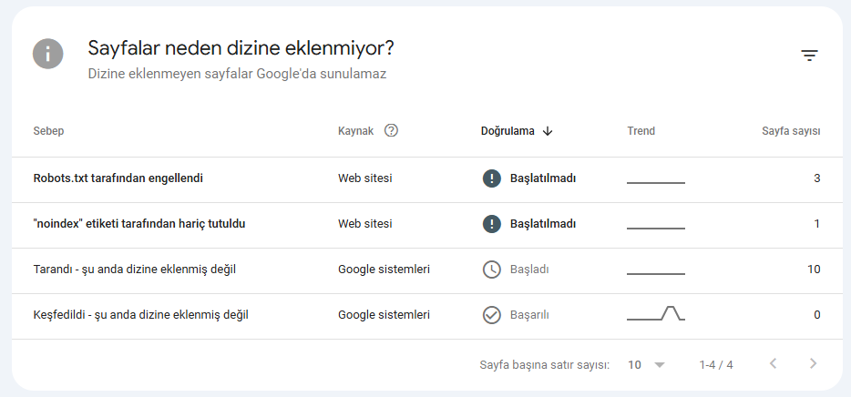Go to the previous page arrow
This screenshot has width=851, height=397.
click(774, 364)
